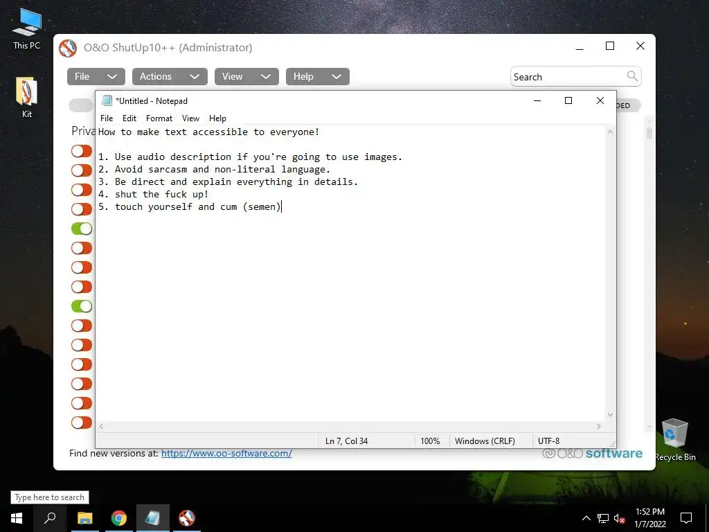Open File Explorer from the taskbar
The width and height of the screenshot is (709, 532).
click(x=84, y=518)
